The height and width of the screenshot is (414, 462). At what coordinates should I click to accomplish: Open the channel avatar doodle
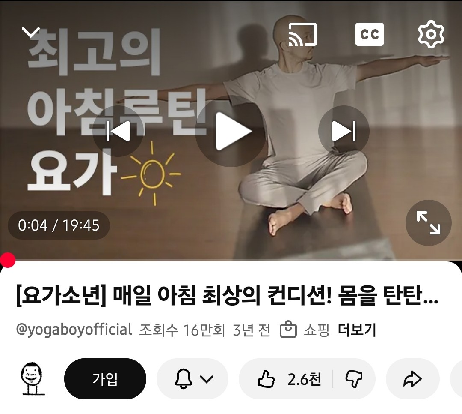pos(33,379)
